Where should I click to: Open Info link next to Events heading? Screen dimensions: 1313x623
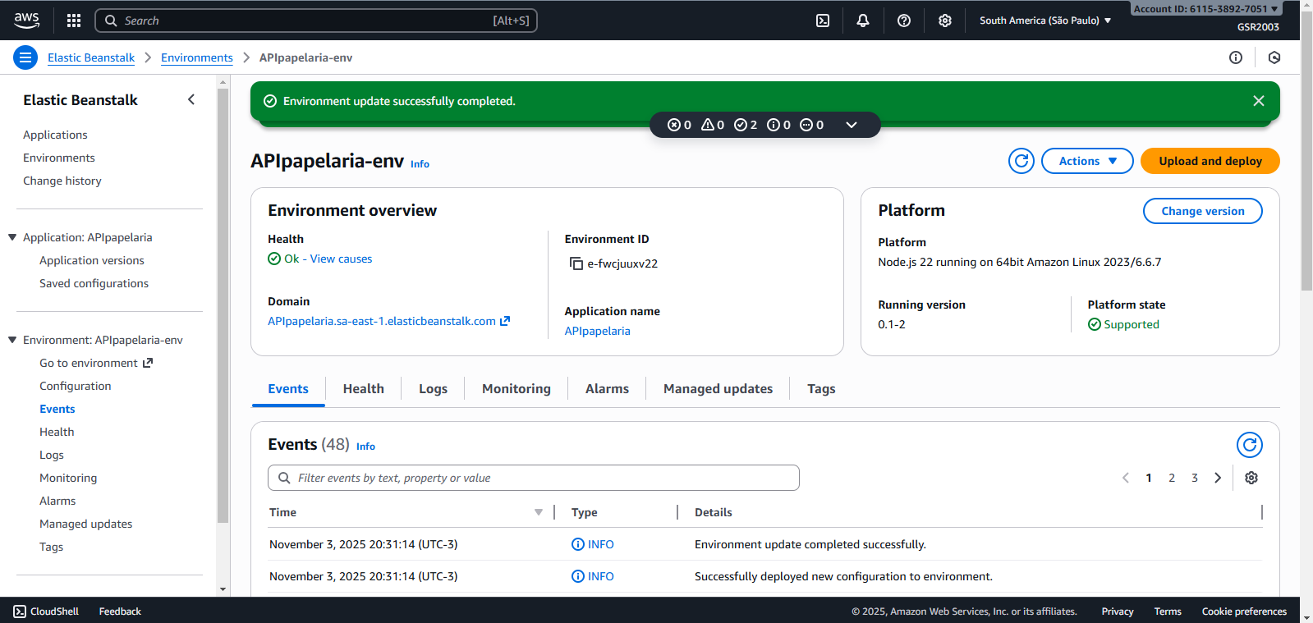pos(365,447)
